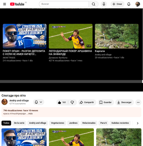143x146 pixels.
Task: Open Andriy and village channel avatar
Action: tap(5, 102)
